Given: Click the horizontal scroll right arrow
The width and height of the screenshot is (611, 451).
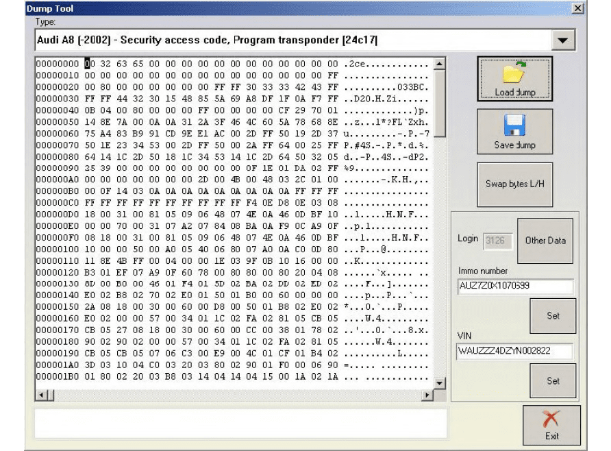Looking at the screenshot, I should point(427,395).
